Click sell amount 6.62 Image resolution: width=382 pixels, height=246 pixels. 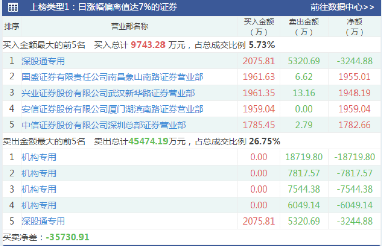click(x=304, y=77)
